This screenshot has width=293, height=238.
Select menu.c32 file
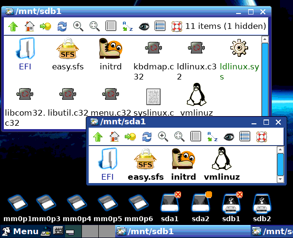click(x=111, y=102)
